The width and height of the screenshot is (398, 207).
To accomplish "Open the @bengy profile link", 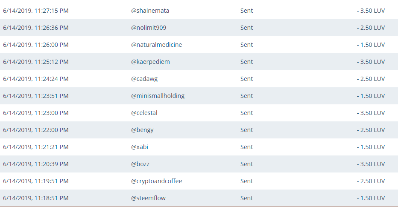I will pyautogui.click(x=142, y=130).
